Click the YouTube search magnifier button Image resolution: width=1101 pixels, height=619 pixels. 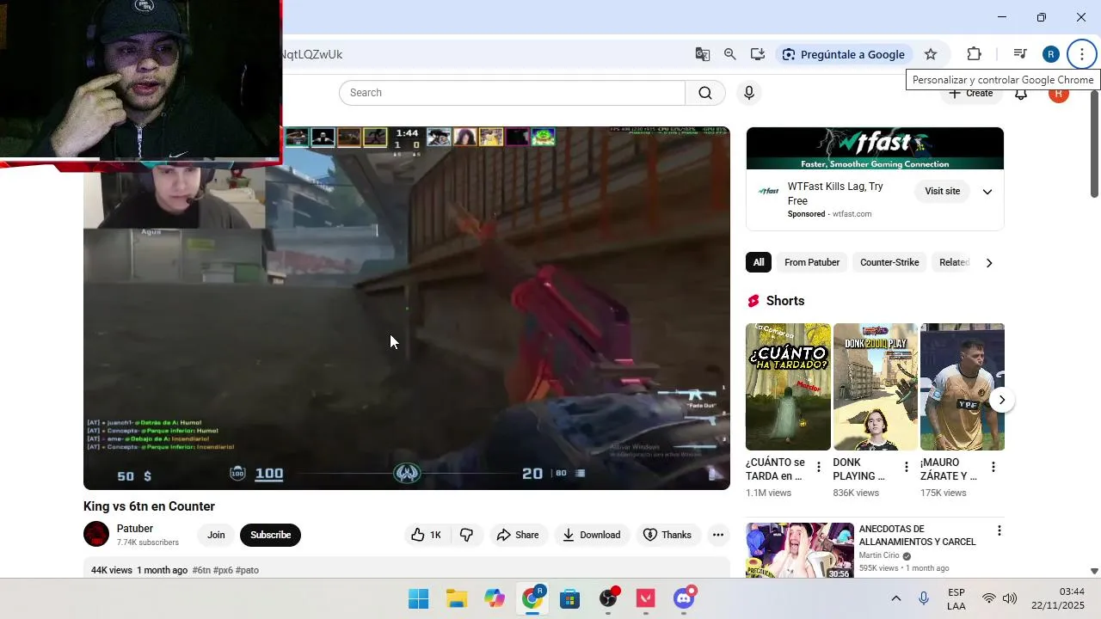pos(705,93)
